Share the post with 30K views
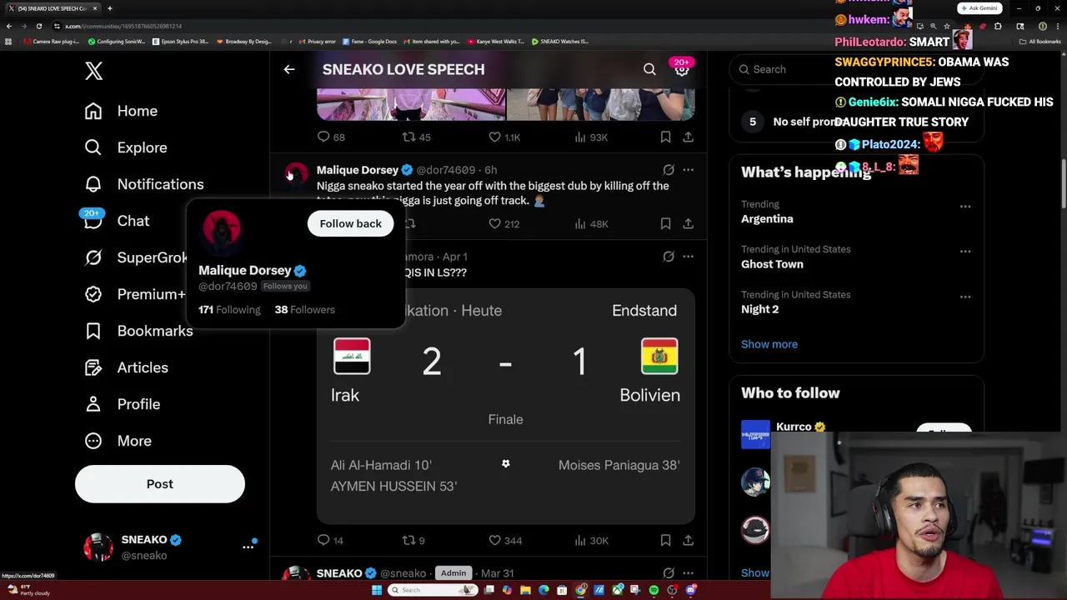 pyautogui.click(x=688, y=540)
